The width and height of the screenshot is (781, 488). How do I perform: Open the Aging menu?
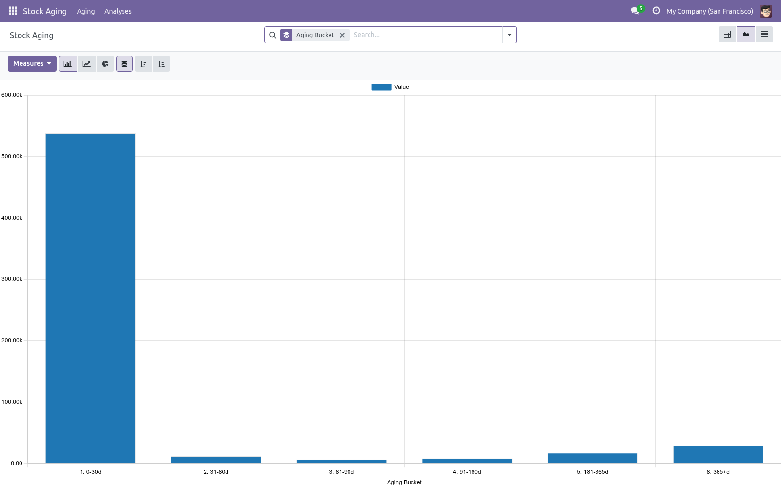(x=86, y=11)
